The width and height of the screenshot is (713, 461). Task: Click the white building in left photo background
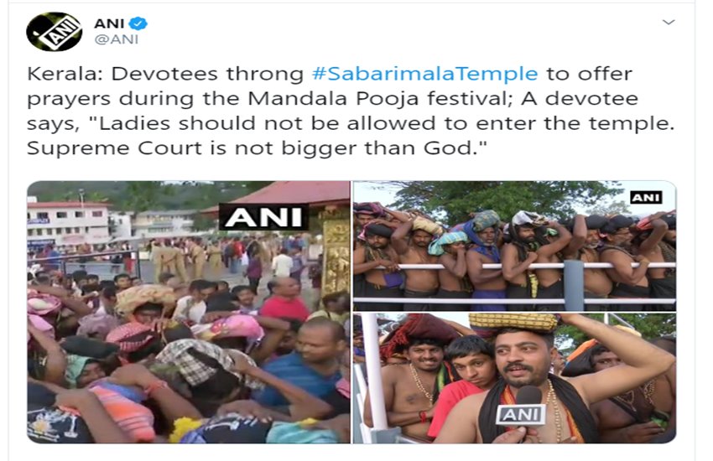[x=68, y=223]
